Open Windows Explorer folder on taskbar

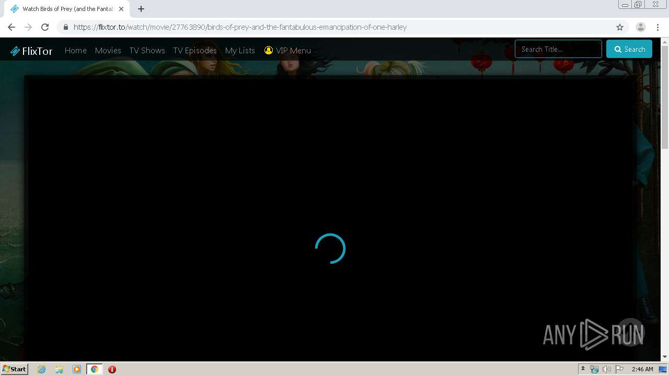pos(59,369)
